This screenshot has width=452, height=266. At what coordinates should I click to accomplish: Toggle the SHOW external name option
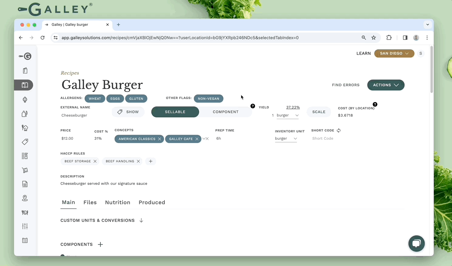click(128, 112)
